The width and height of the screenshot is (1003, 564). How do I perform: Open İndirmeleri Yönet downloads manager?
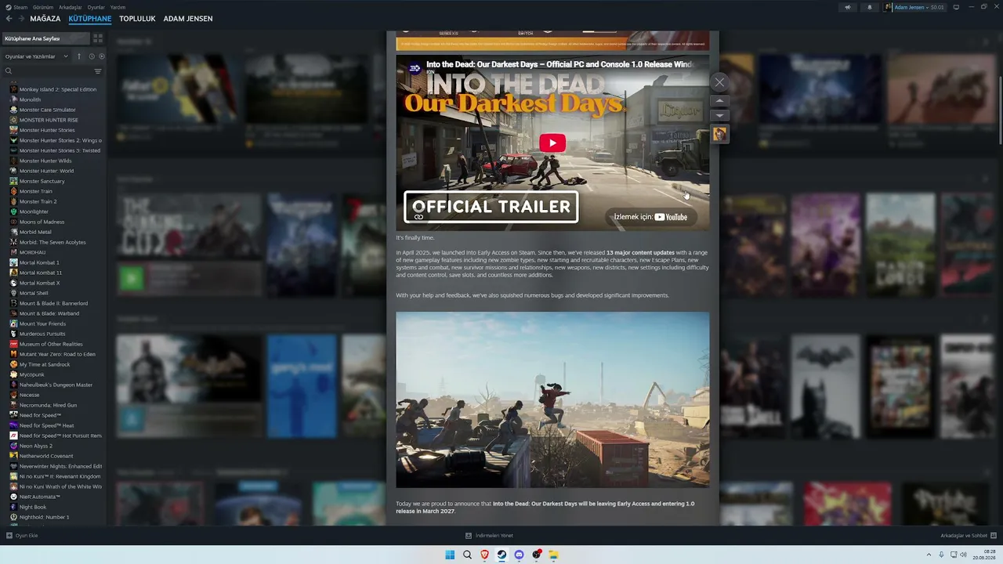[489, 536]
